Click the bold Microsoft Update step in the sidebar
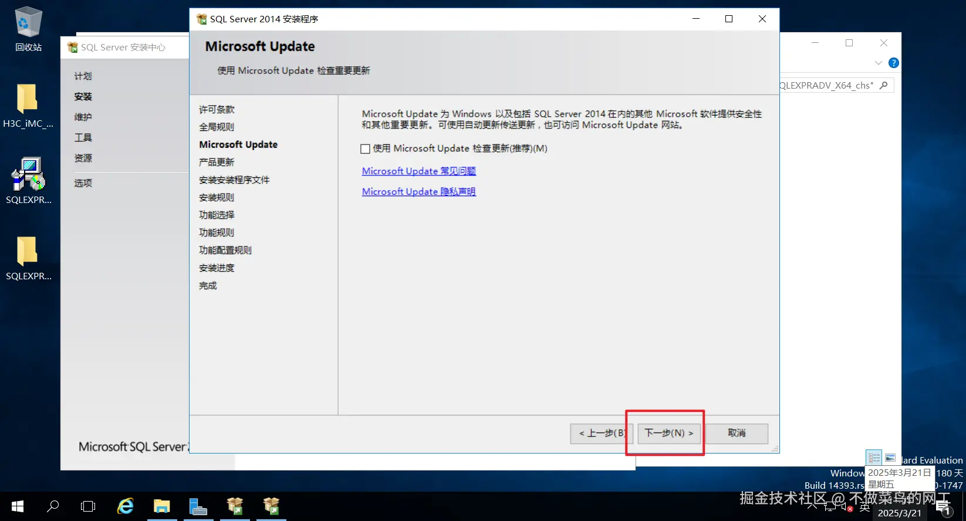Viewport: 966px width, 521px height. pos(238,145)
